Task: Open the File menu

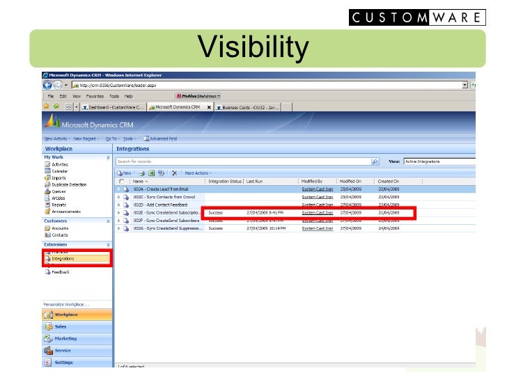Action: [x=51, y=96]
